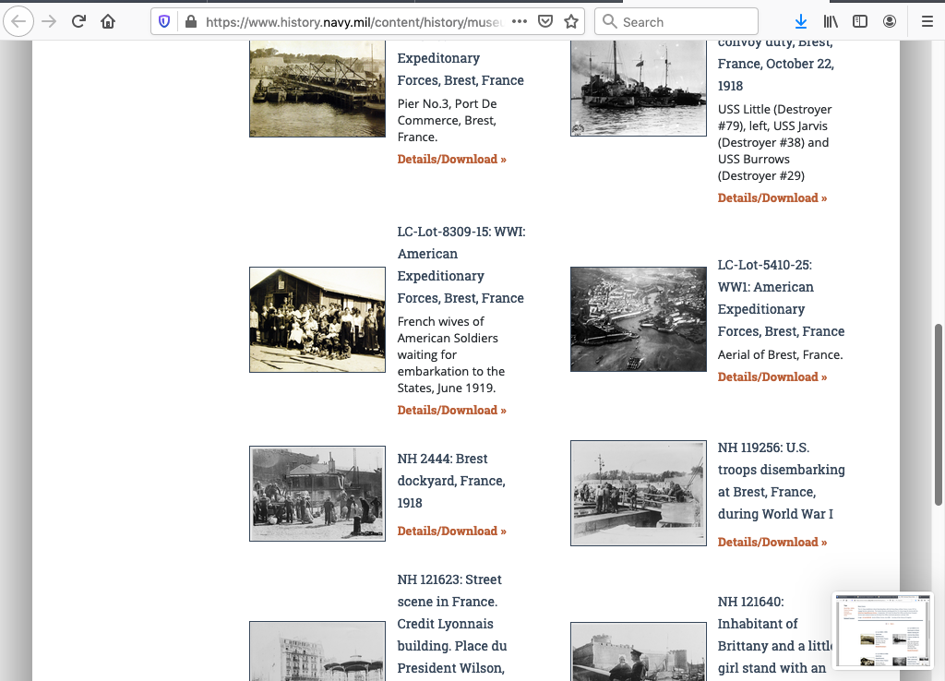Click inside the Search box
Viewport: 945px width, 681px height.
click(x=683, y=21)
